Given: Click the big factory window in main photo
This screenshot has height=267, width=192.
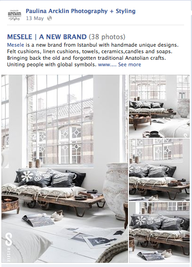Looking at the screenshot, I should [x=60, y=120].
